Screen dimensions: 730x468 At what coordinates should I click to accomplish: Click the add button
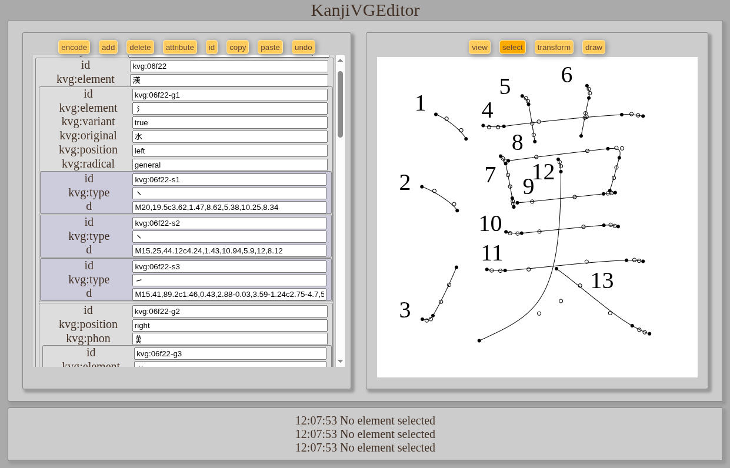point(108,47)
